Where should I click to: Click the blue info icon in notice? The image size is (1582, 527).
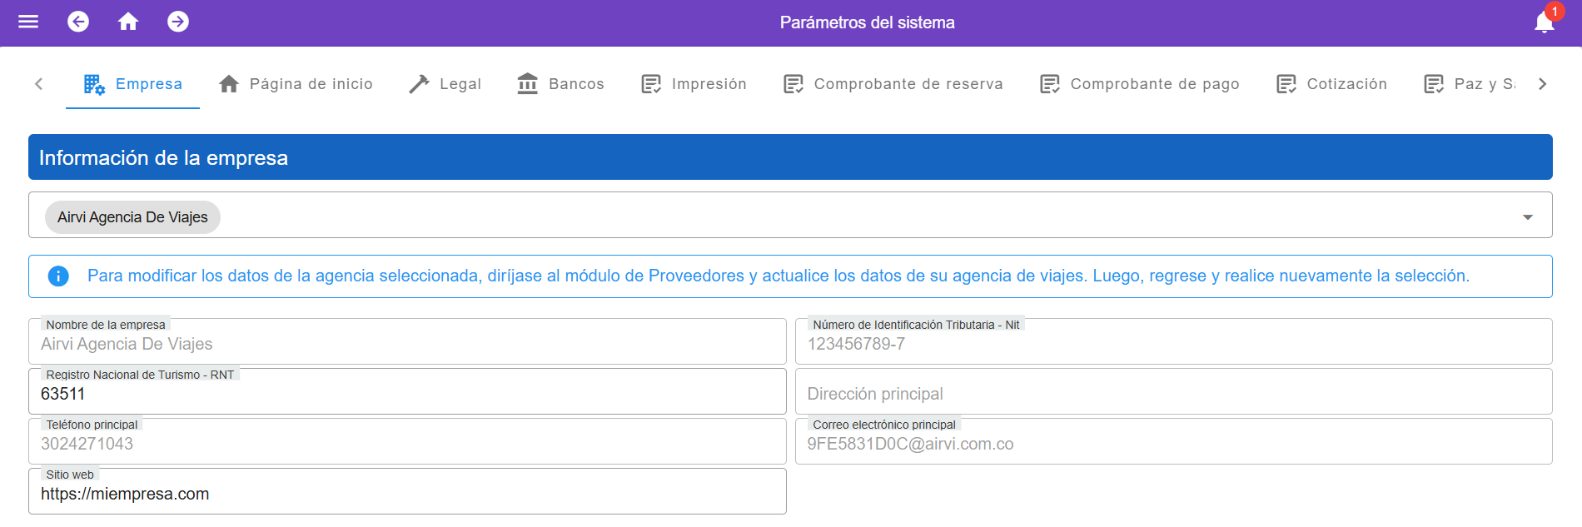58,276
